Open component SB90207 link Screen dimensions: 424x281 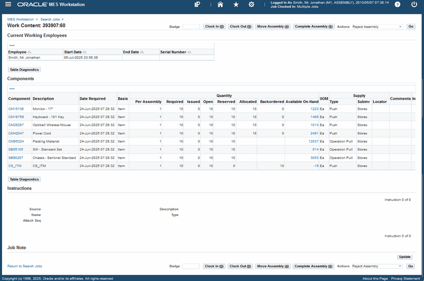(x=16, y=157)
